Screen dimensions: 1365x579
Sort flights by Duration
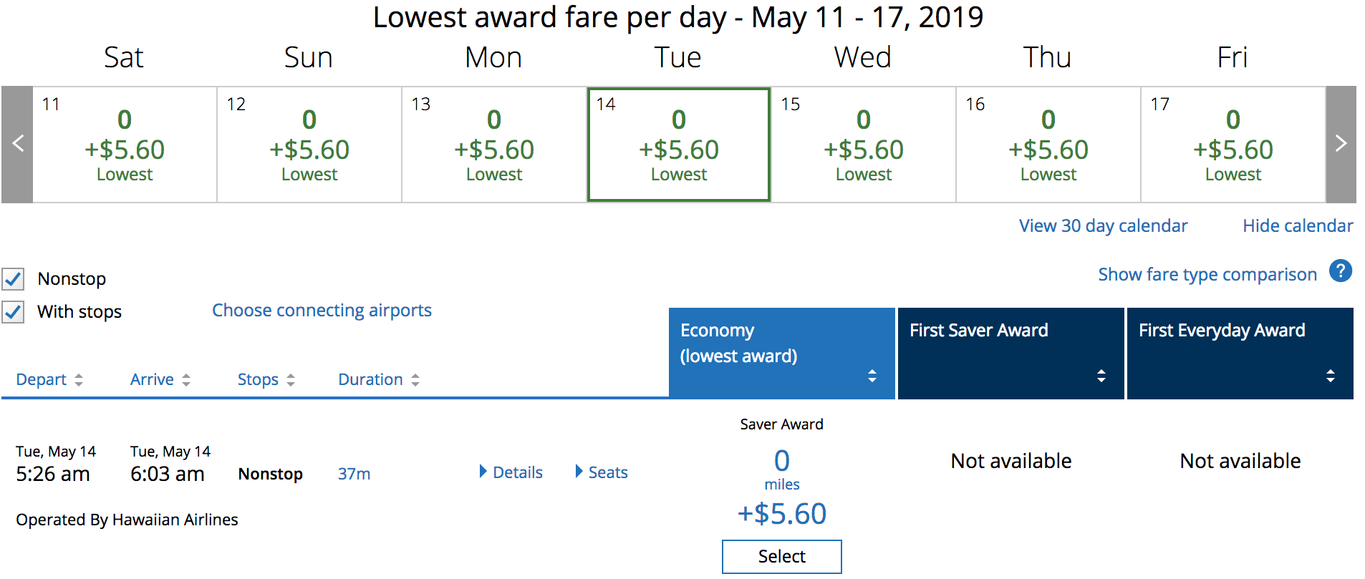(x=378, y=379)
